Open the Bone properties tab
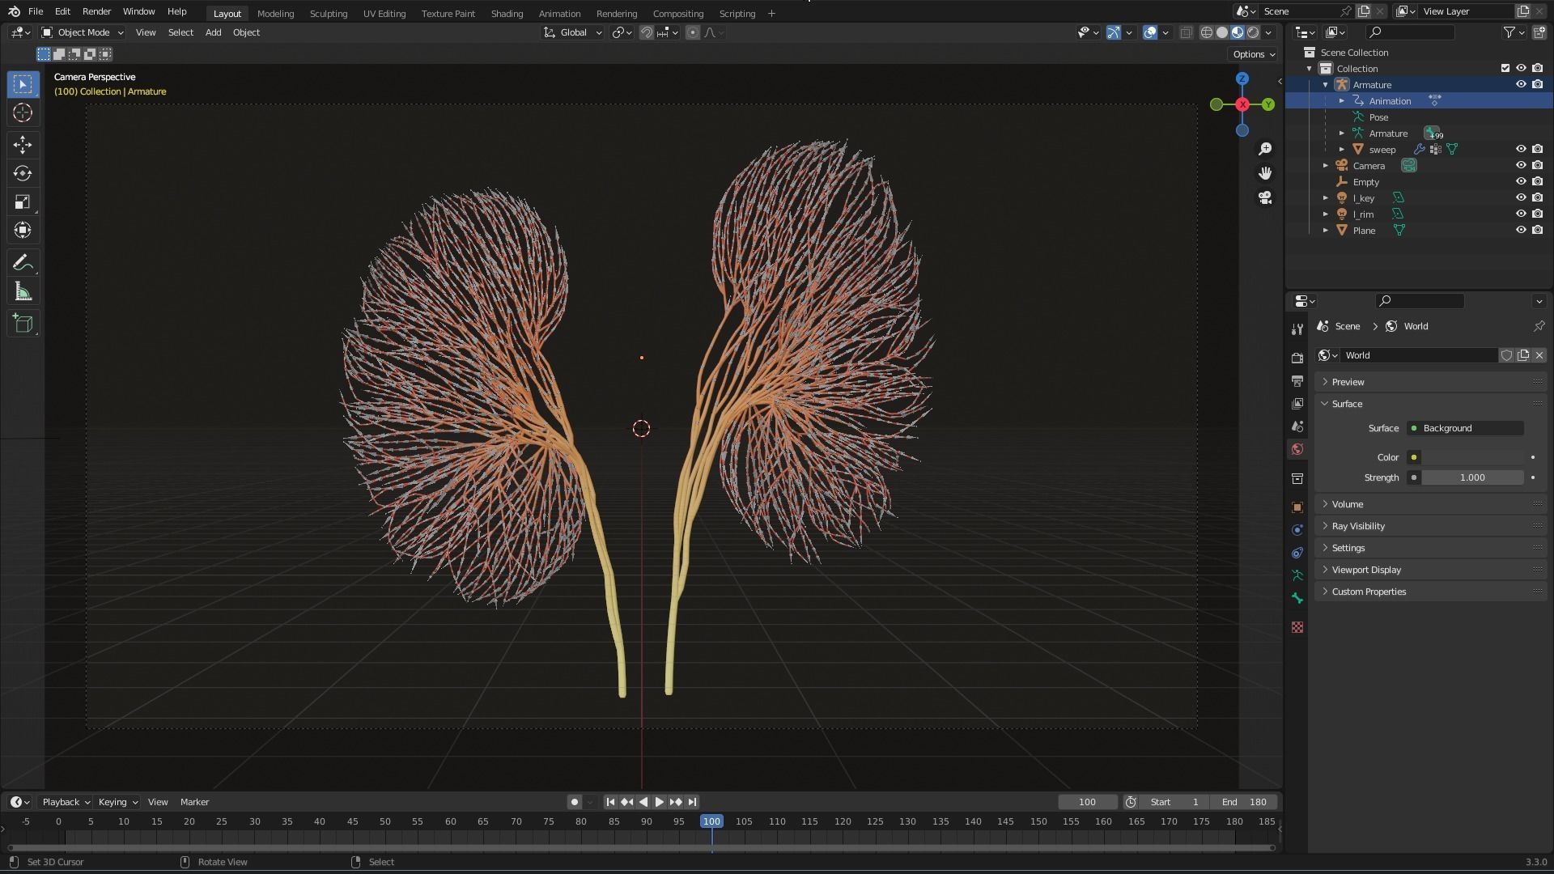1554x874 pixels. (x=1297, y=598)
